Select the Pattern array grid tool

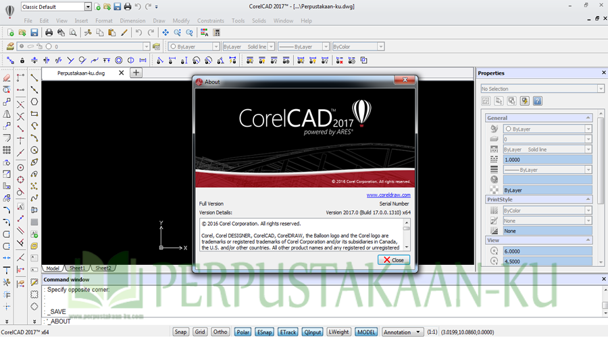pos(7,150)
